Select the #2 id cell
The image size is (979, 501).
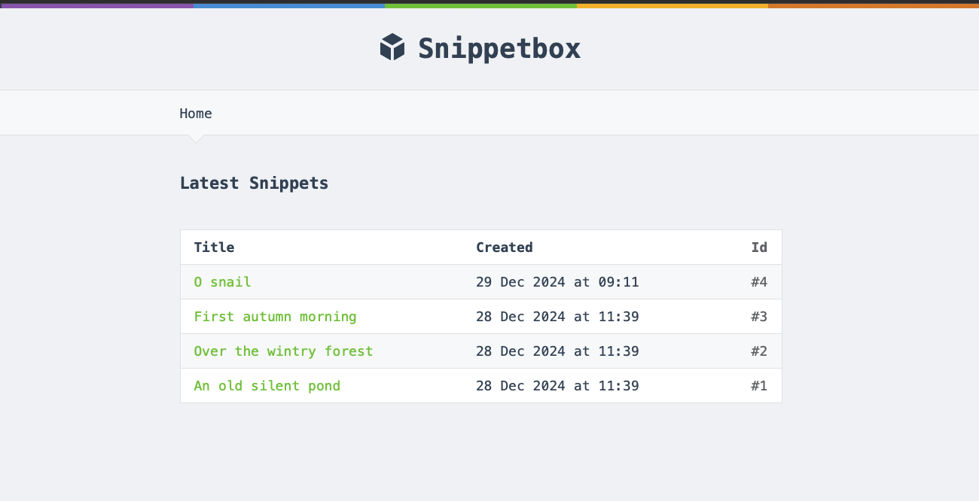click(758, 351)
